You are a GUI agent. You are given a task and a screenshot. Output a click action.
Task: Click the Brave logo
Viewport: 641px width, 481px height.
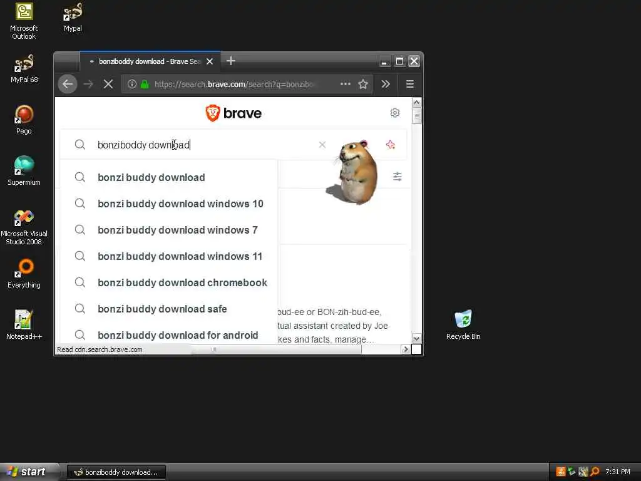coord(233,113)
